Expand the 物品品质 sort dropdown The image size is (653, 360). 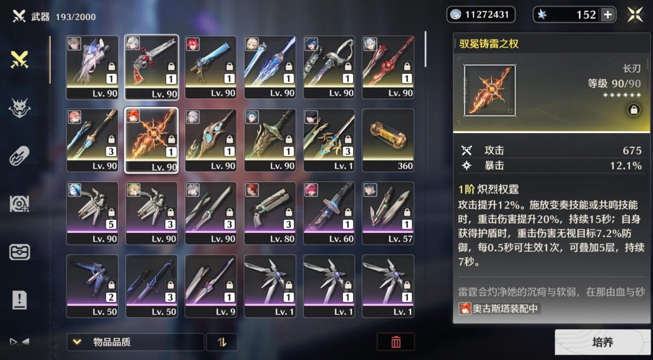(x=135, y=342)
